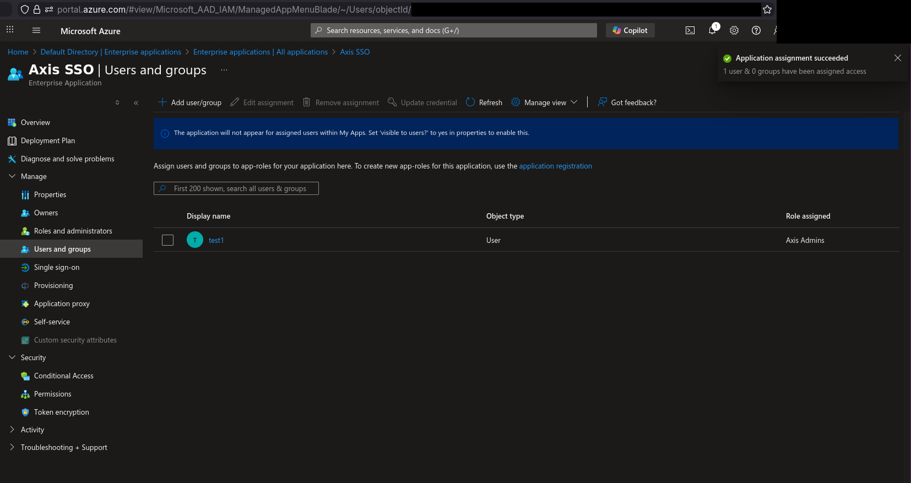Open the application registration link

[555, 166]
